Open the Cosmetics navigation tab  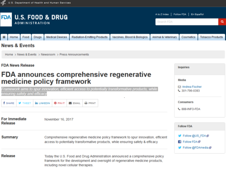[188, 37]
